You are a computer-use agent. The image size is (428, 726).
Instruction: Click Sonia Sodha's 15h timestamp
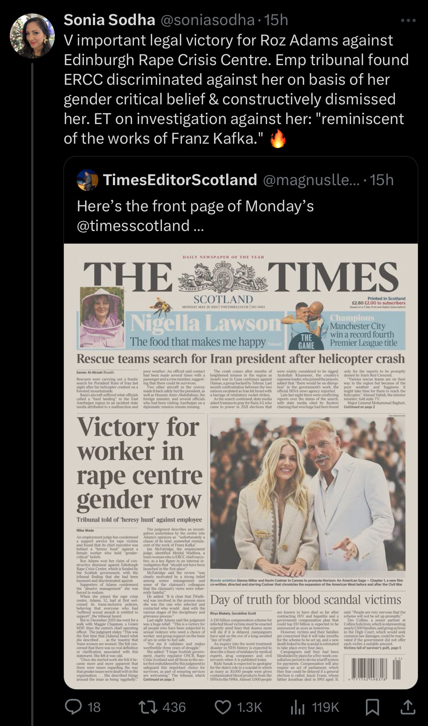click(276, 20)
